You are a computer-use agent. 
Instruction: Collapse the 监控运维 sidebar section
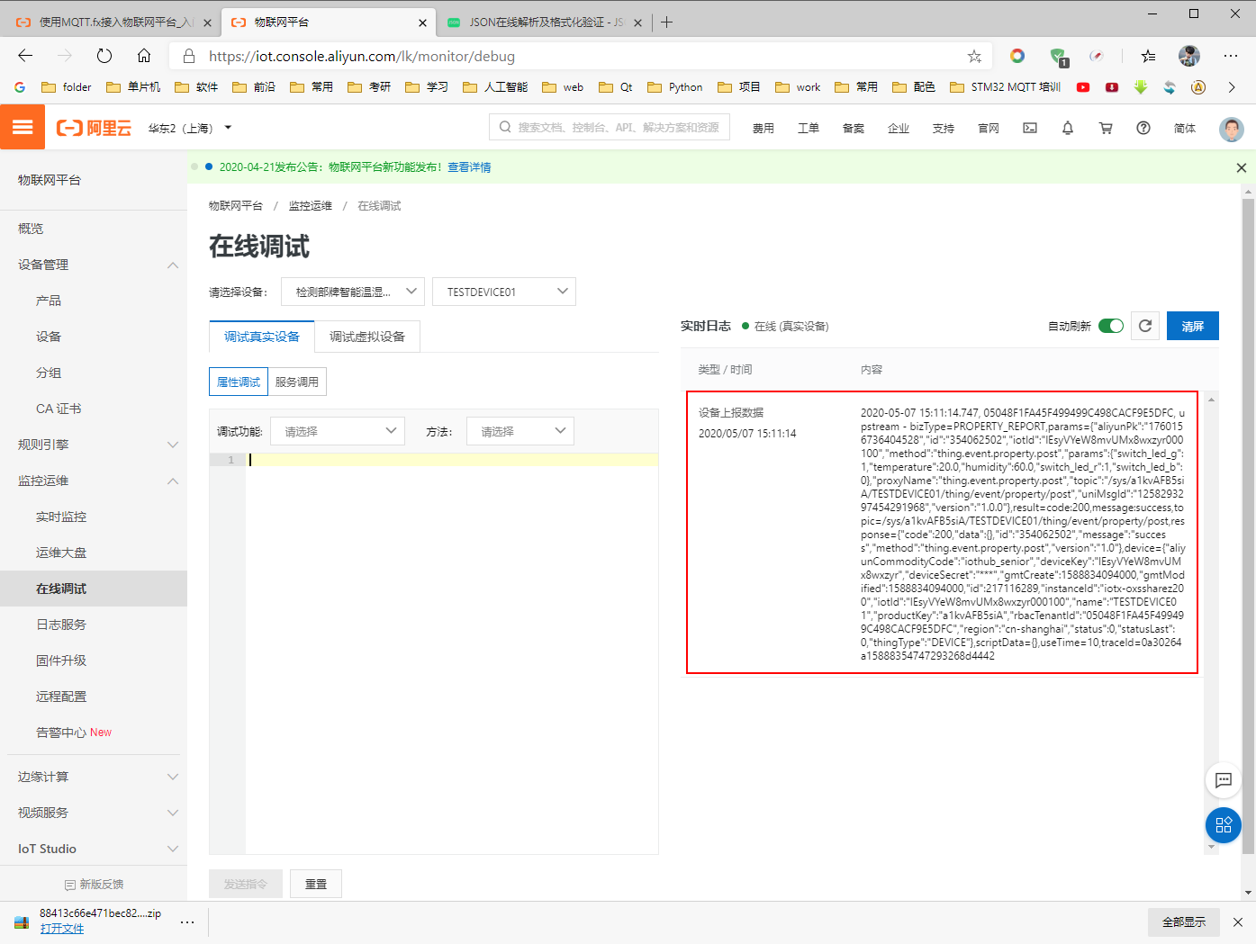(x=173, y=481)
